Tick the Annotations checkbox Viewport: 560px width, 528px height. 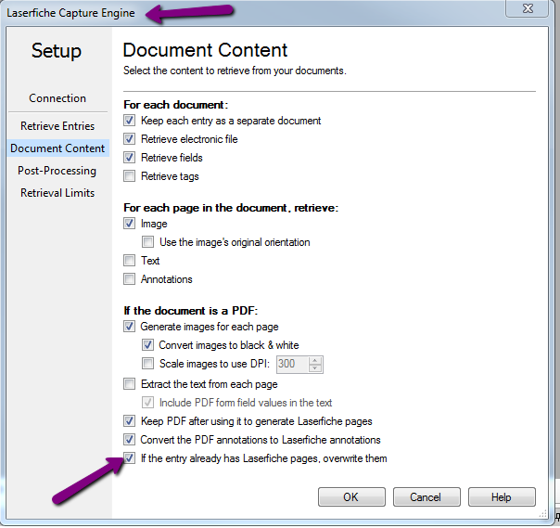coord(129,279)
